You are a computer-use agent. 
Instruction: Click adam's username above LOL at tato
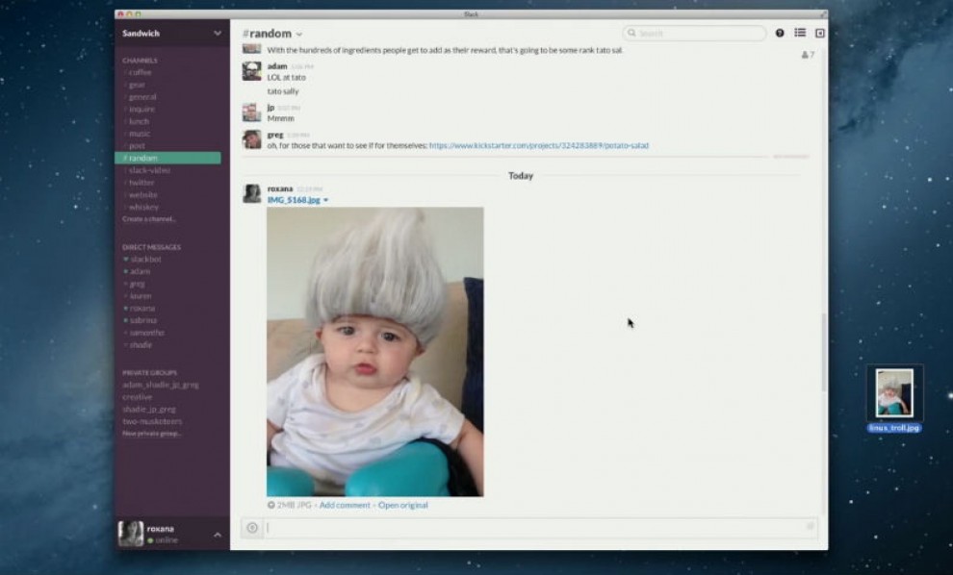pos(277,66)
